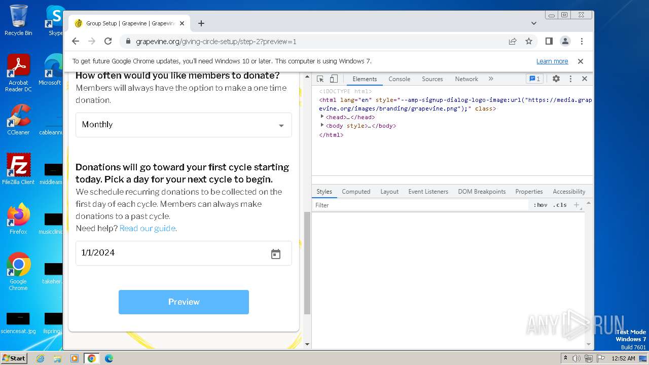Open DevTools settings gear

click(556, 79)
